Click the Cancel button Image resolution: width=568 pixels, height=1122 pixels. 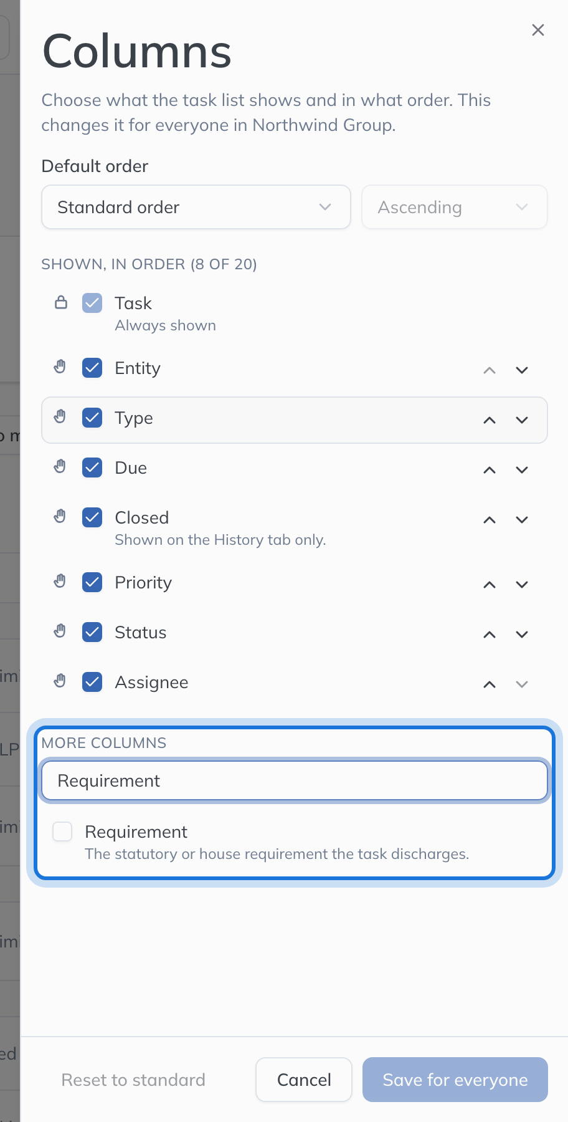(304, 1080)
